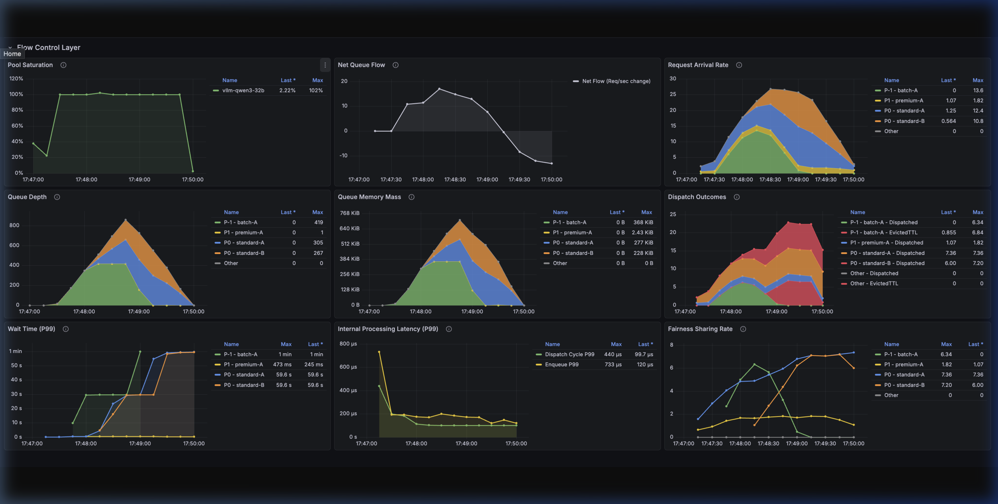Open the info tooltip on Pool Saturation panel
Viewport: 998px width, 504px height.
[63, 65]
